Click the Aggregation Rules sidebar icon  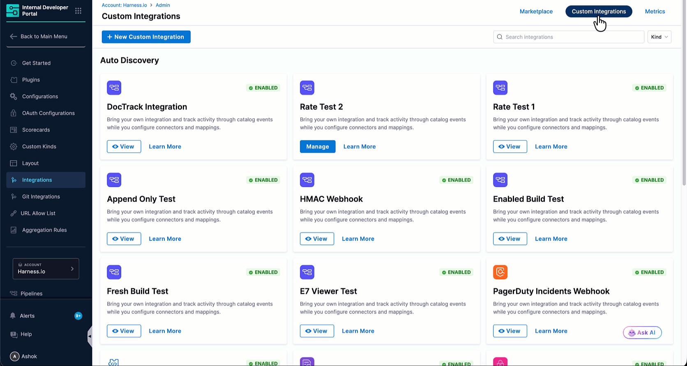click(14, 230)
